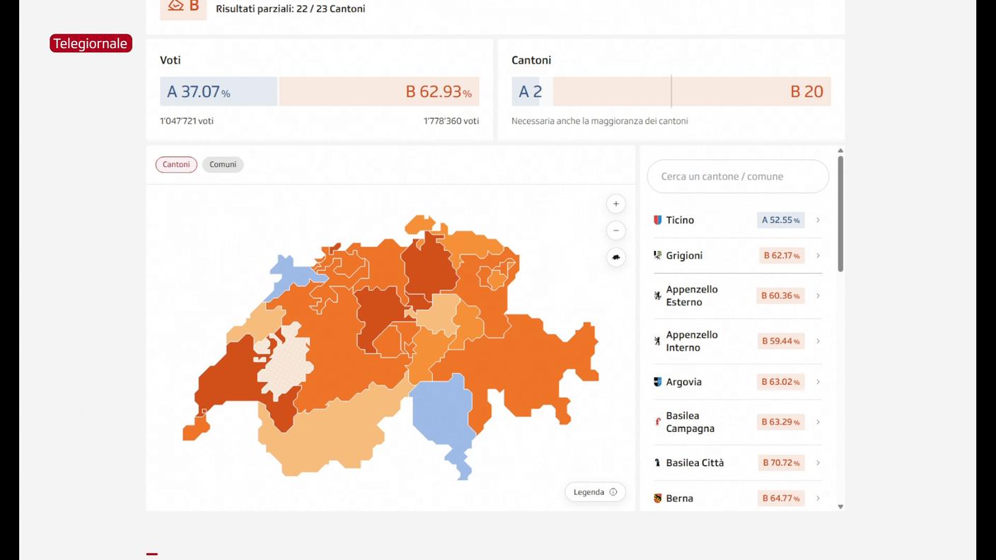Click the Grigioni canton crest icon
The height and width of the screenshot is (560, 996).
(x=657, y=255)
